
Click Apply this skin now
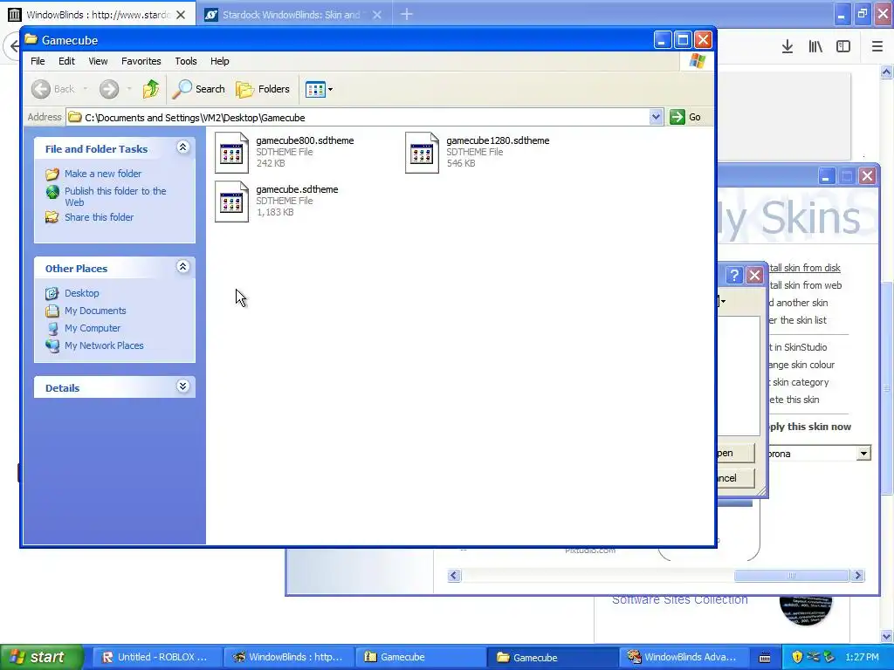tap(809, 426)
